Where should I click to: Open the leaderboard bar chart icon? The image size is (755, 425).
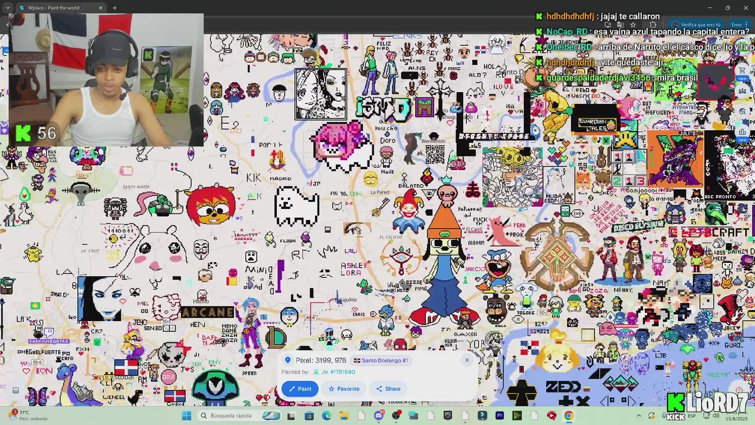coord(742,131)
